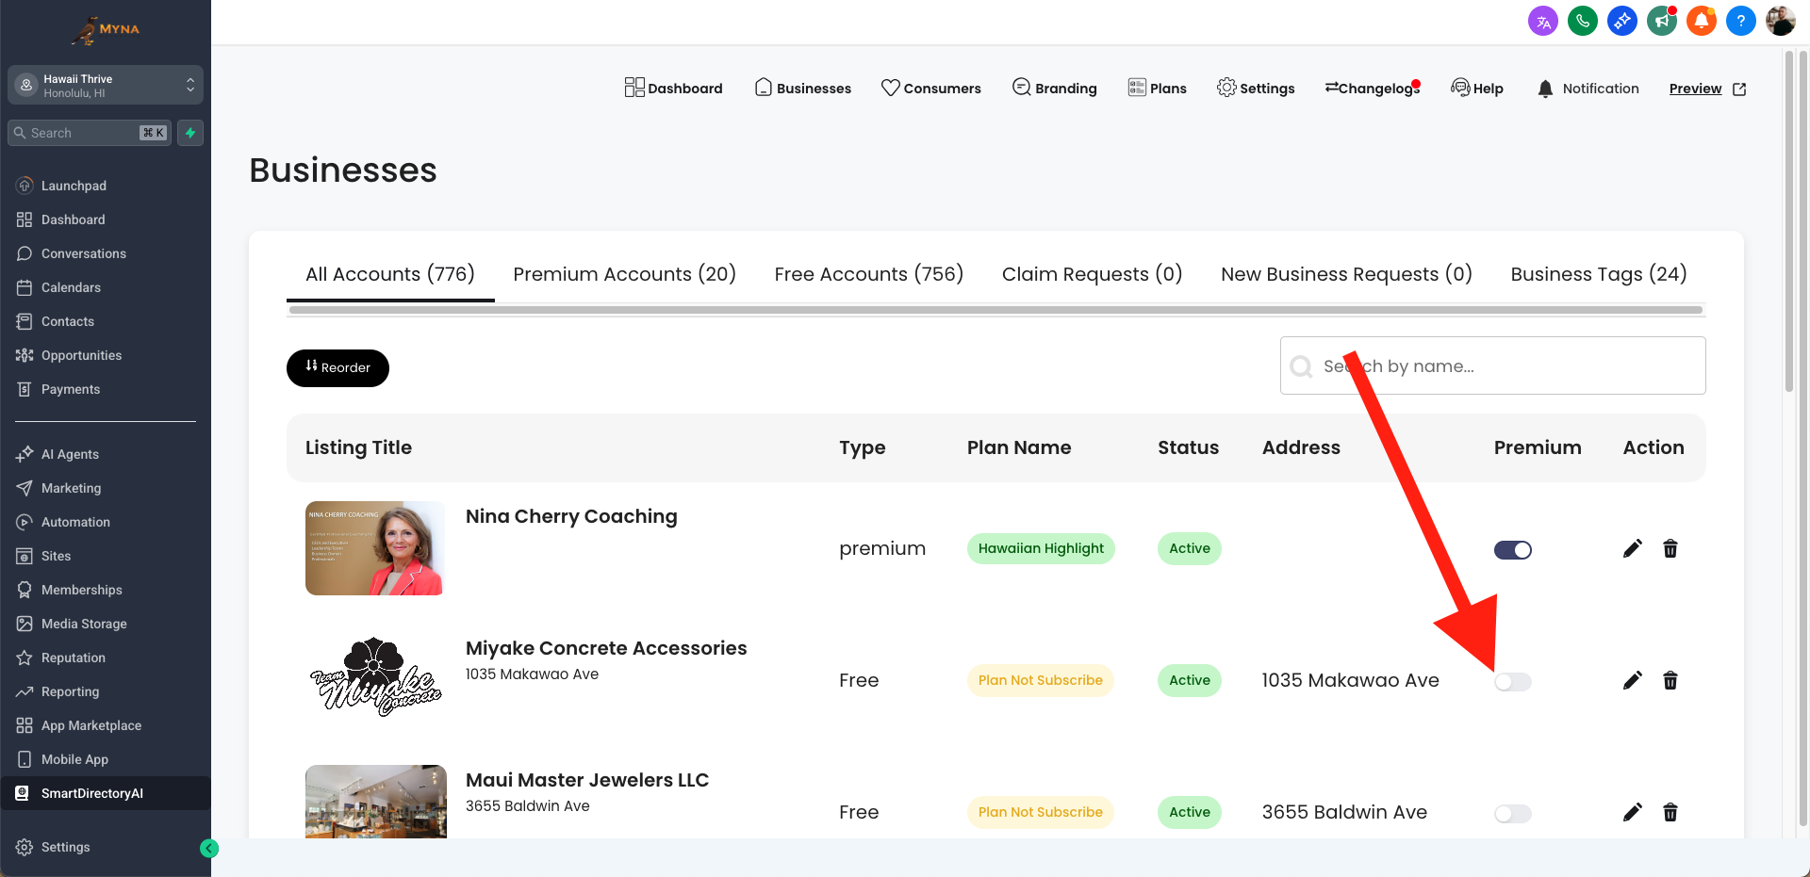Edit Nina Cherry Coaching with pencil icon

point(1632,548)
